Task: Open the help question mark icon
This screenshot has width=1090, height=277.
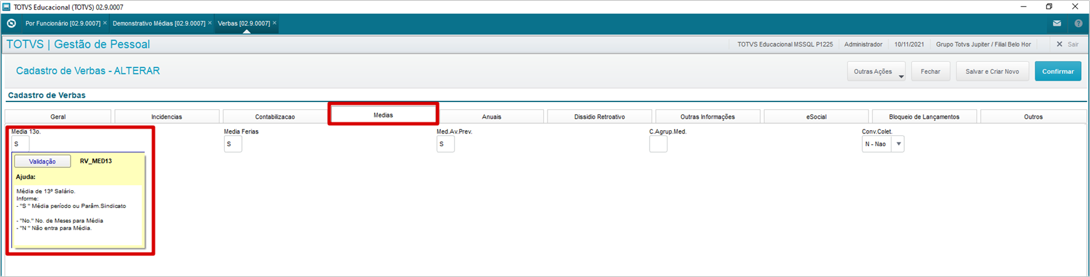Action: coord(1079,24)
